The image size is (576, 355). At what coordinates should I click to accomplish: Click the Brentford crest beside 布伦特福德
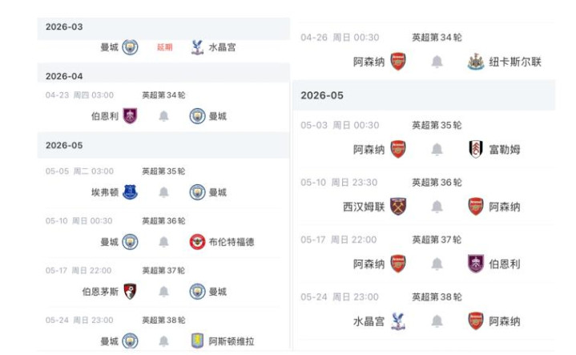click(x=198, y=242)
